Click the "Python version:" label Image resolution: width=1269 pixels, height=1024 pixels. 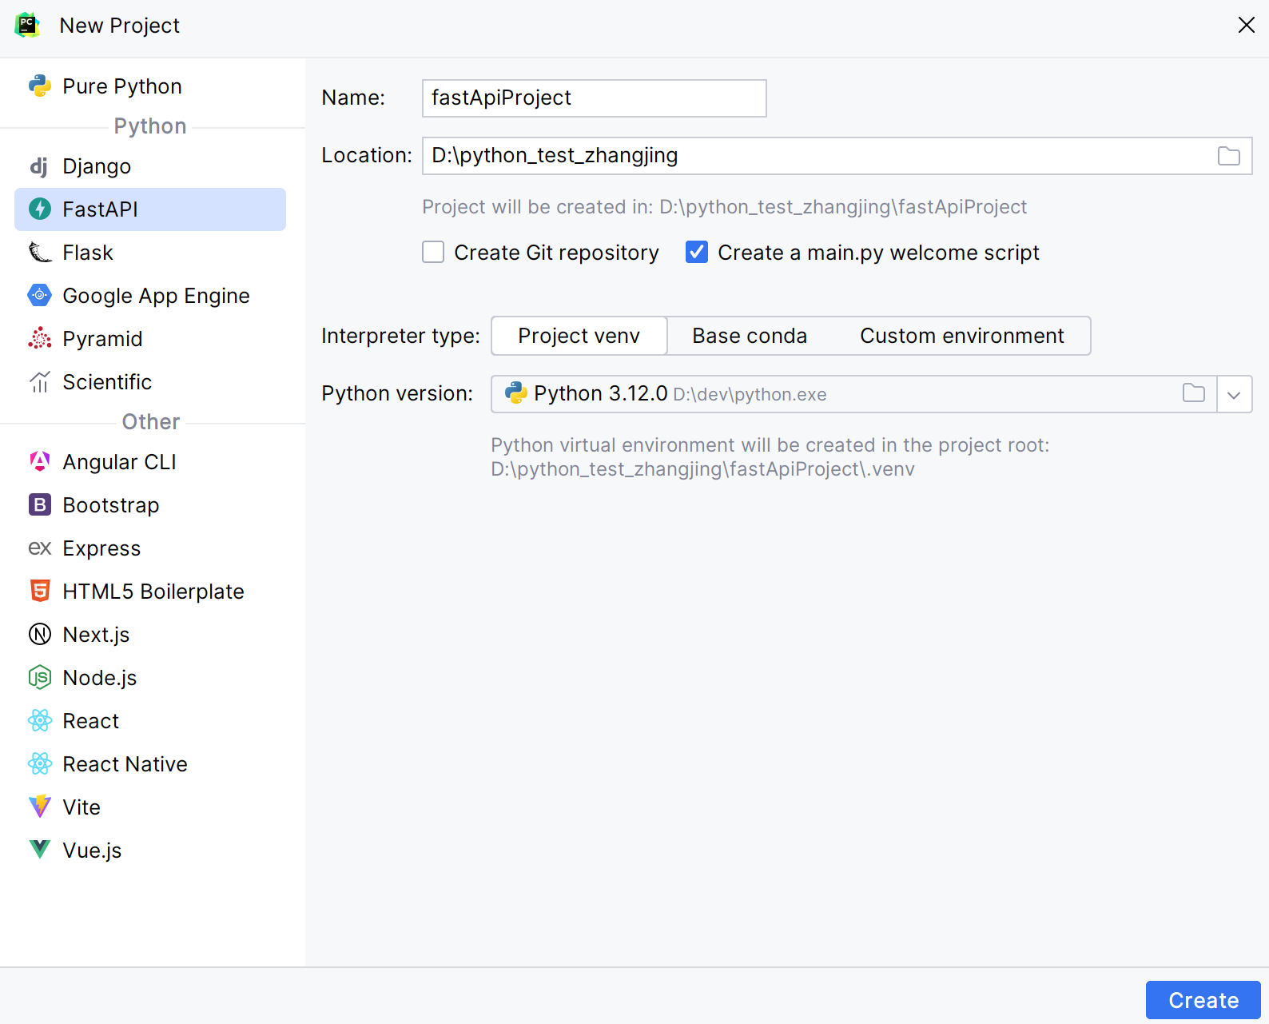pos(397,393)
